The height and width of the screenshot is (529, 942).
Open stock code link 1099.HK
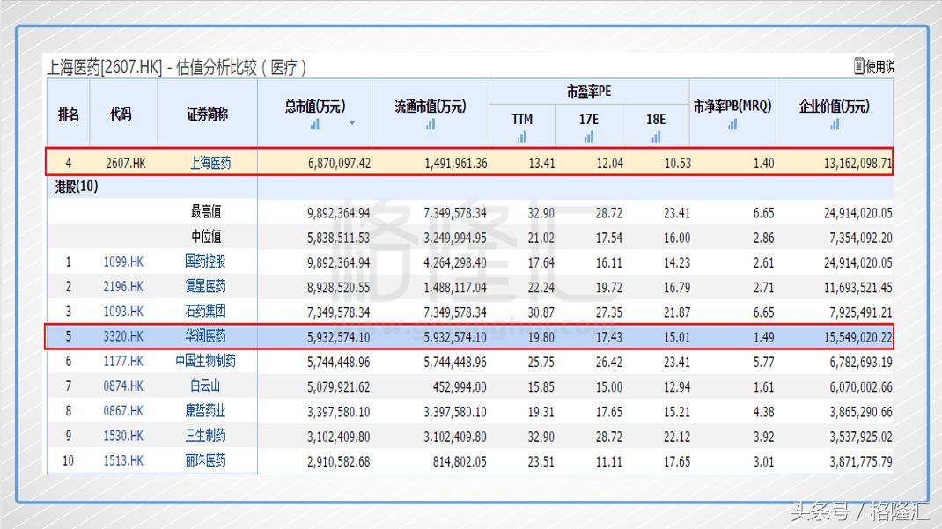123,261
